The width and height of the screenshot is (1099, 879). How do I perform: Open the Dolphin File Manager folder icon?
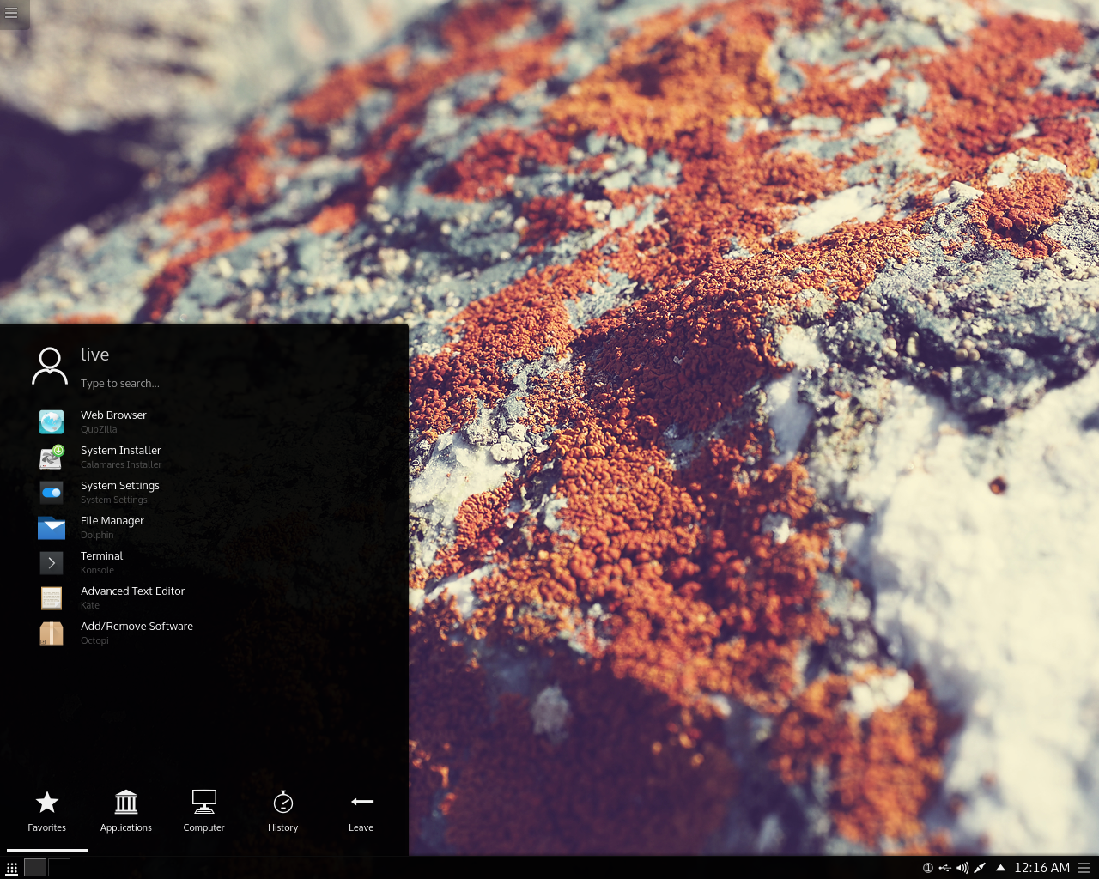tap(52, 527)
